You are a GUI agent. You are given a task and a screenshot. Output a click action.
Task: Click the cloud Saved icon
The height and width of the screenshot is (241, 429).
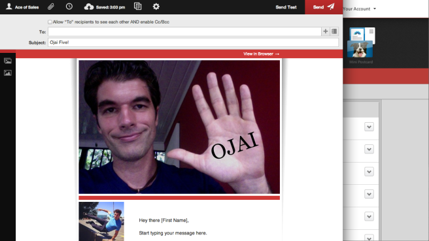tap(89, 7)
